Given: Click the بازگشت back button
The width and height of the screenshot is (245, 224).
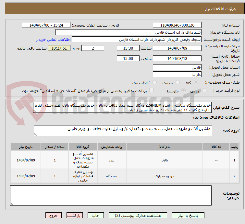Looking at the screenshot, I should (x=75, y=216).
